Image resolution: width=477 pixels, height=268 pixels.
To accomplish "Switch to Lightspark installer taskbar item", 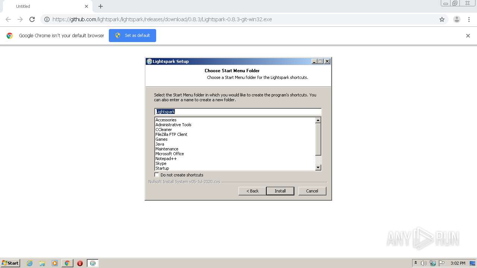I will (93, 263).
